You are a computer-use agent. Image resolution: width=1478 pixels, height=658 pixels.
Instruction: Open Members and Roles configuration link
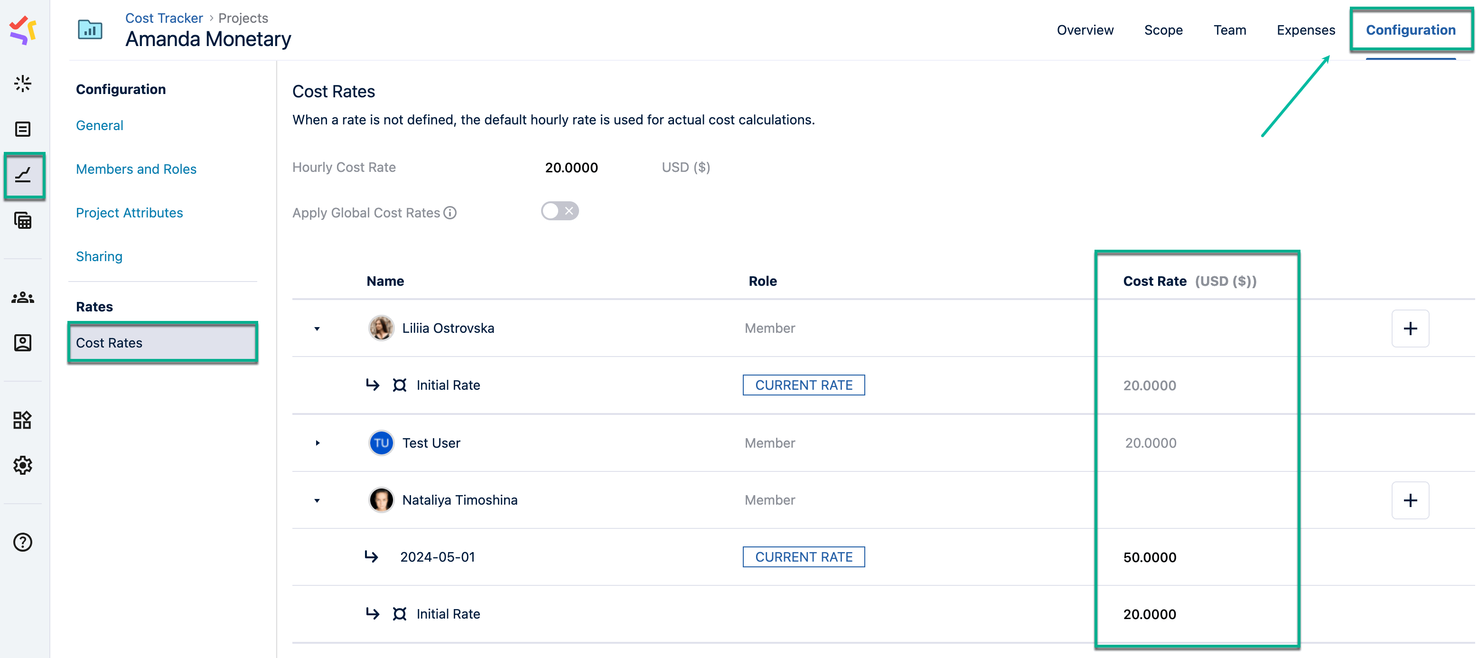tap(136, 169)
